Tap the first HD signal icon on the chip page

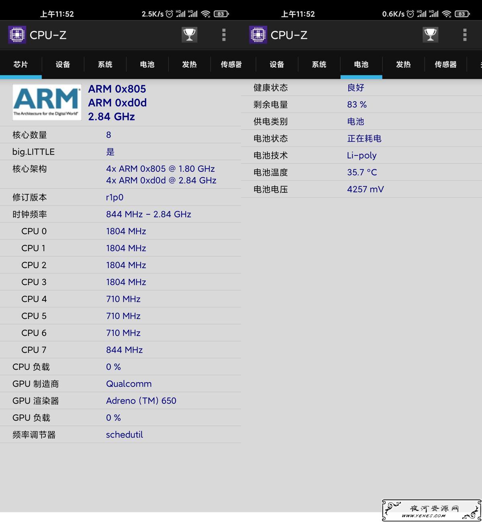[181, 14]
